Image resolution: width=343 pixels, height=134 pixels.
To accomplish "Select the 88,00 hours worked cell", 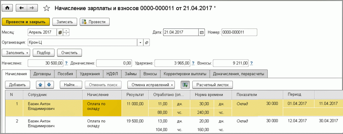I will tap(160, 112).
